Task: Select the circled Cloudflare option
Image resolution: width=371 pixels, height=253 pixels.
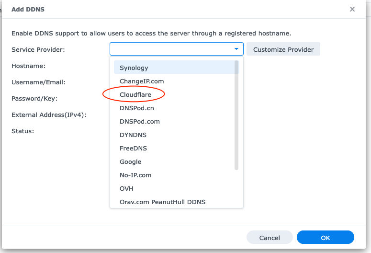Action: click(x=135, y=94)
